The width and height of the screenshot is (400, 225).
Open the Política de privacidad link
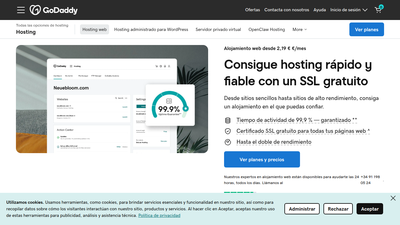click(159, 215)
